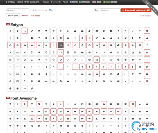Select the clock icon in Entypo
The image size is (158, 133).
(x=25, y=60)
